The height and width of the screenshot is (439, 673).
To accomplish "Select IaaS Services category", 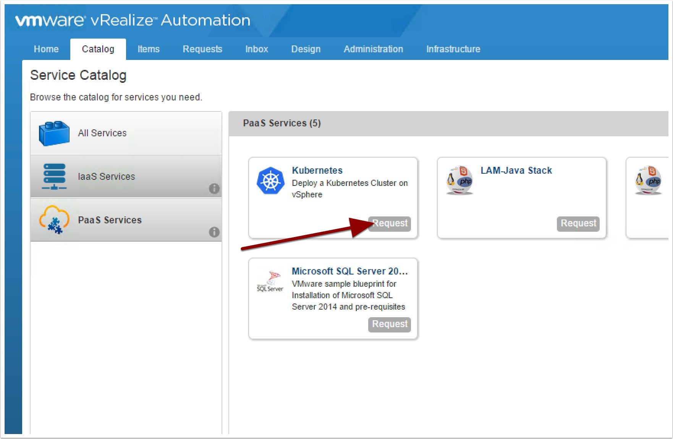I will tap(126, 176).
